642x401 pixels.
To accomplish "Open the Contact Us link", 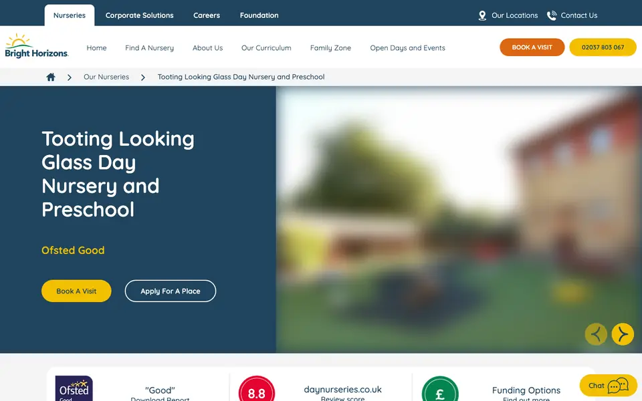I will pyautogui.click(x=579, y=15).
